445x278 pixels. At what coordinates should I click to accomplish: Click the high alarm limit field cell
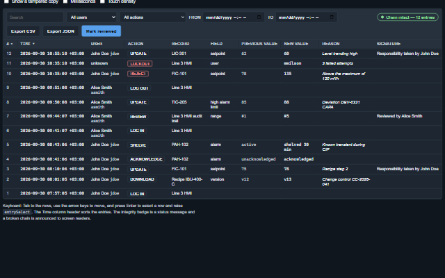pos(220,104)
